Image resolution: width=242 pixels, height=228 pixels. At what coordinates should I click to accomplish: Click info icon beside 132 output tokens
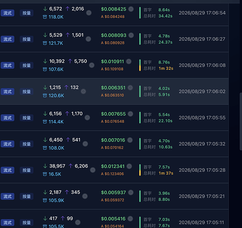tap(84, 91)
